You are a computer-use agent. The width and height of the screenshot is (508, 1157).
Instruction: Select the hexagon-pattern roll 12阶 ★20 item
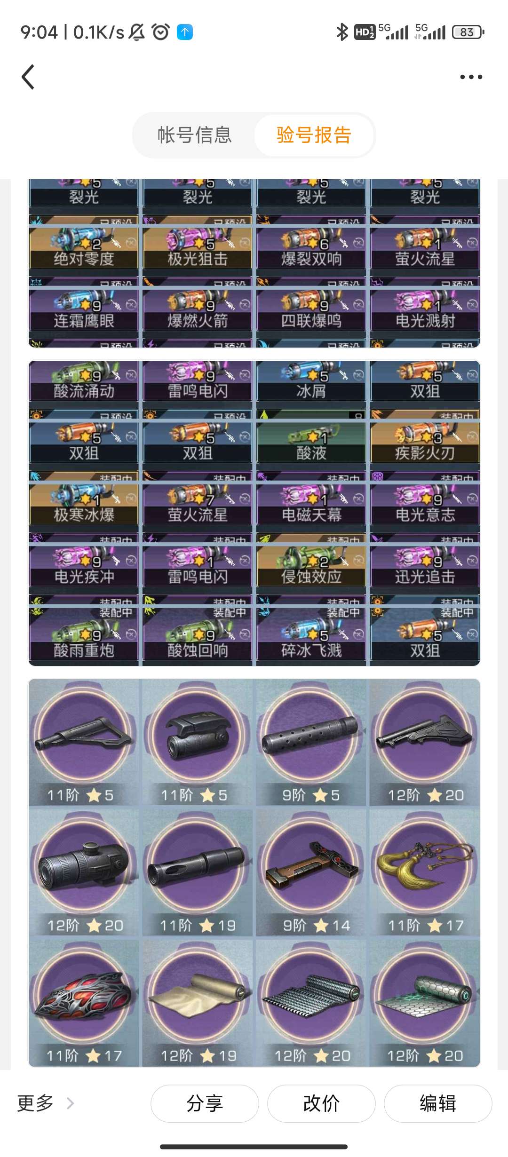click(x=425, y=1003)
